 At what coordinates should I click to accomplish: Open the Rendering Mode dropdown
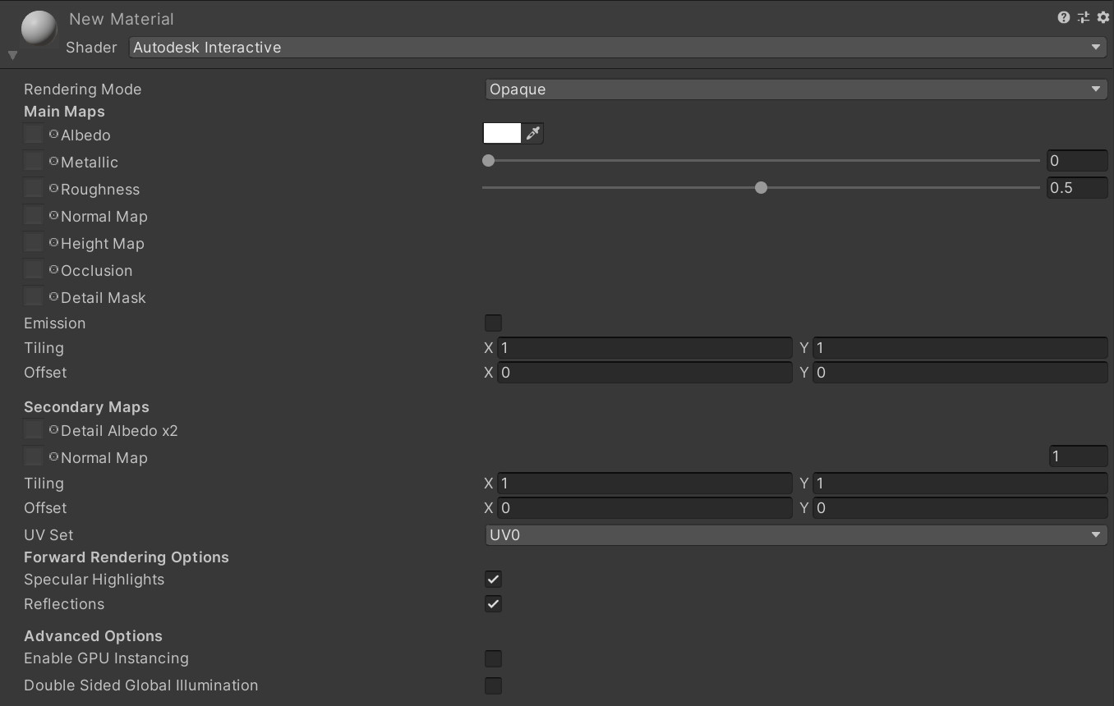[795, 89]
